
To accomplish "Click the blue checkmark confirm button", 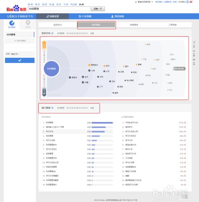I will pyautogui.click(x=20, y=60).
